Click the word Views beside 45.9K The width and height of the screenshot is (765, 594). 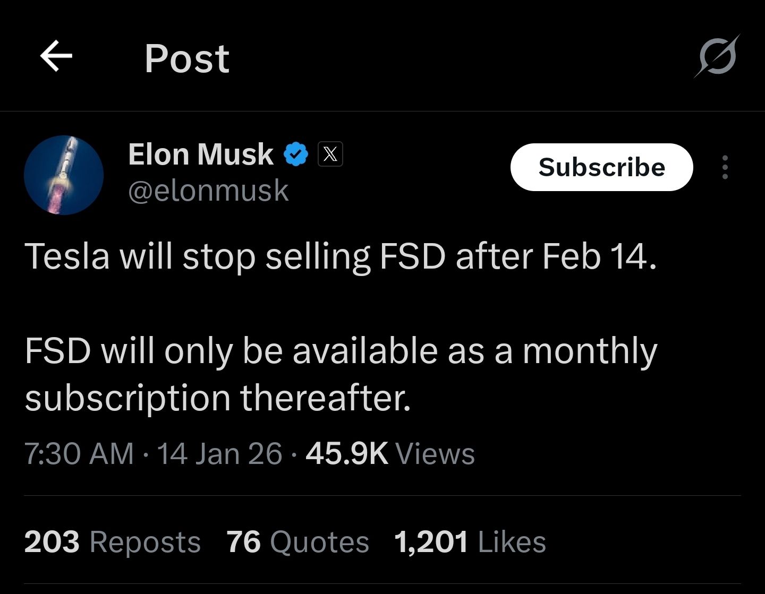[x=435, y=454]
